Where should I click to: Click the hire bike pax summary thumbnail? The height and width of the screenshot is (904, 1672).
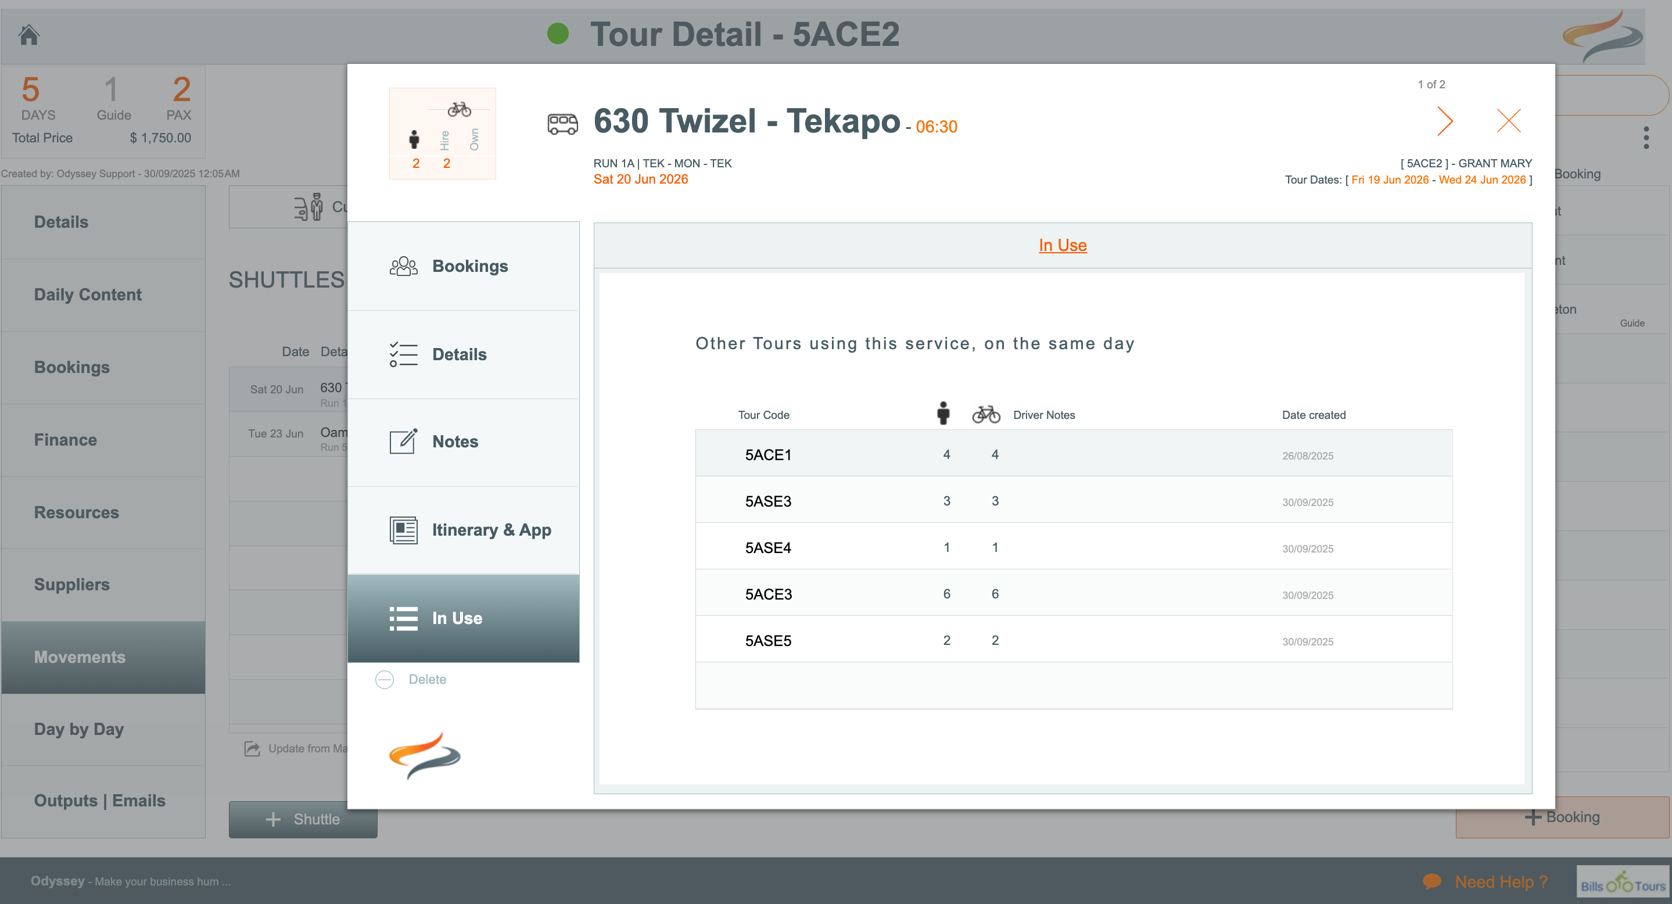point(443,134)
